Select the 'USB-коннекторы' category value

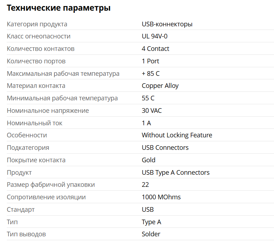(167, 24)
